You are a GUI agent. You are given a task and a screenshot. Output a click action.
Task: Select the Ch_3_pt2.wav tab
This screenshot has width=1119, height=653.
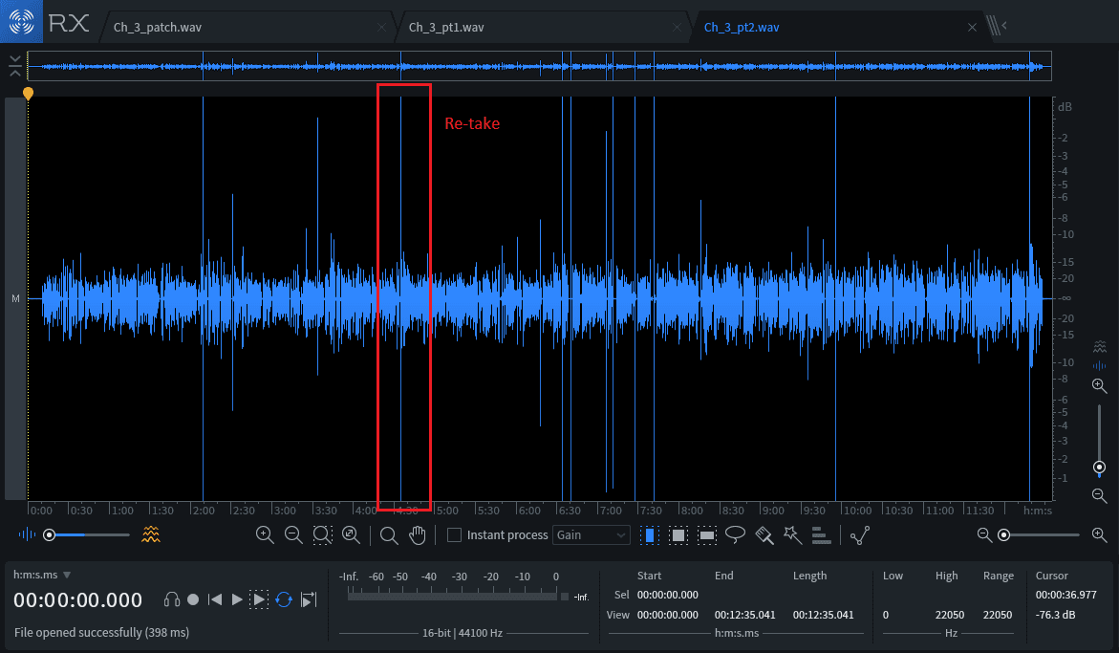point(742,27)
